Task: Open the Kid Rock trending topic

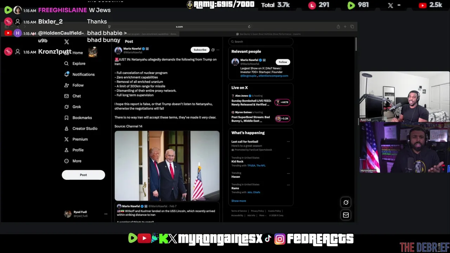Action: point(237,162)
